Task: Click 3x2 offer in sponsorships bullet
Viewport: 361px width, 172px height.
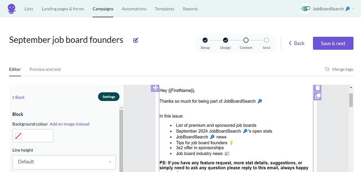Action: [x=200, y=148]
